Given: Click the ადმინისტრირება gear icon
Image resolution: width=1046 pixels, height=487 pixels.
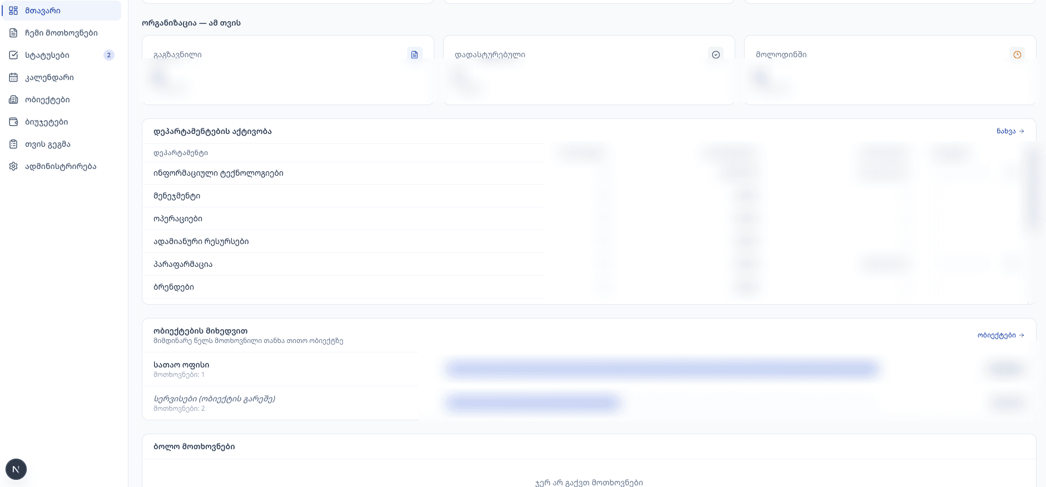Looking at the screenshot, I should 13,166.
